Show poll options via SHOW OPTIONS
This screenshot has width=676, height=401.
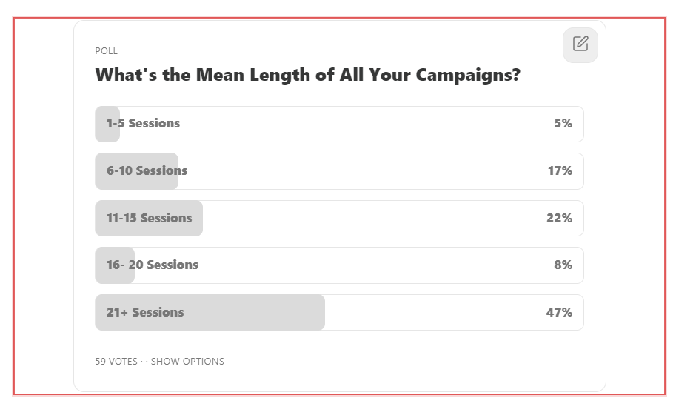point(187,361)
